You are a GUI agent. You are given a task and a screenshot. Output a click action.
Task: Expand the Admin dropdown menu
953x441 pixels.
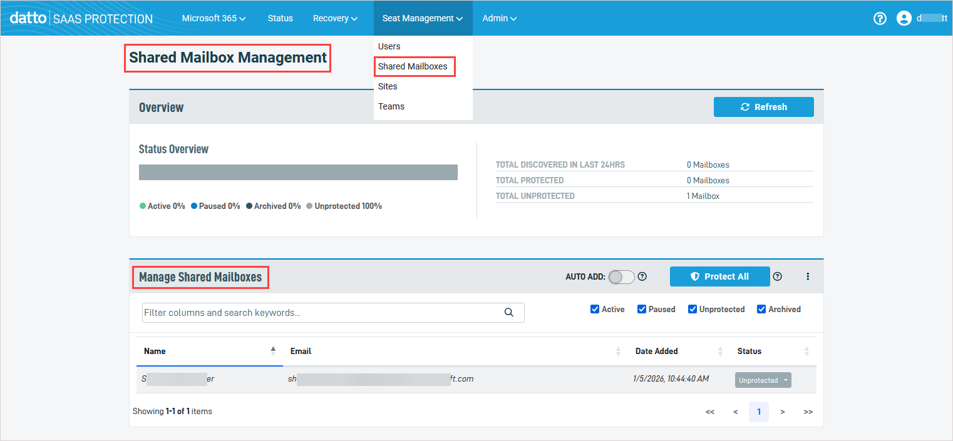pos(499,18)
